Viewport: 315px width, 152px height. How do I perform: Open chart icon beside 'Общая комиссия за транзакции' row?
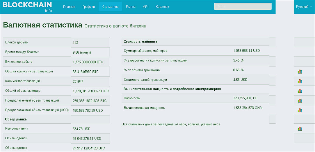[300, 72]
